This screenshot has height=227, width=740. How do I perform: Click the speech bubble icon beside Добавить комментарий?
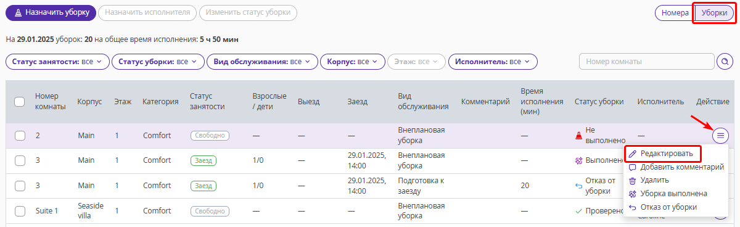tap(632, 167)
